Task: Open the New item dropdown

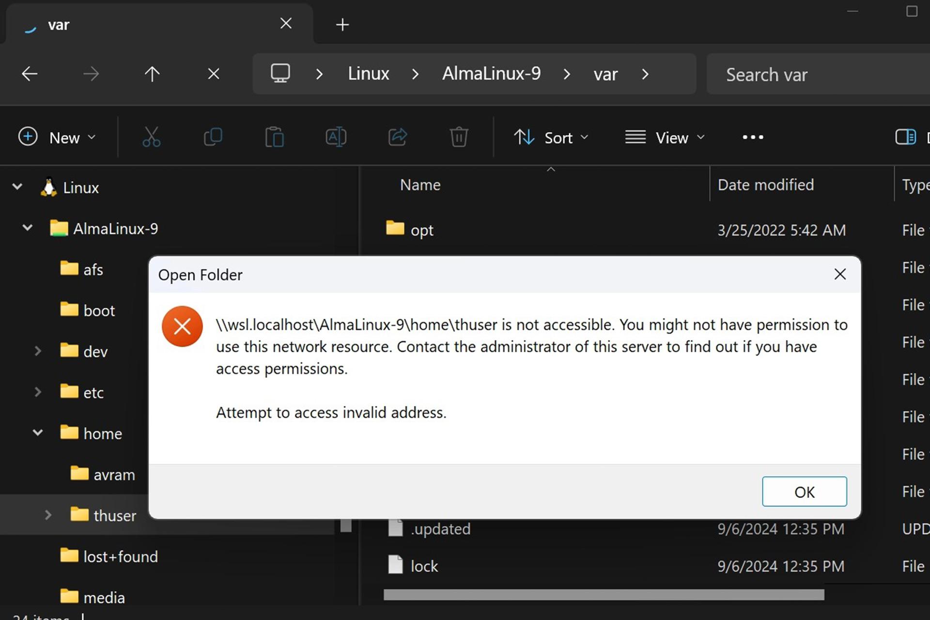Action: click(57, 138)
